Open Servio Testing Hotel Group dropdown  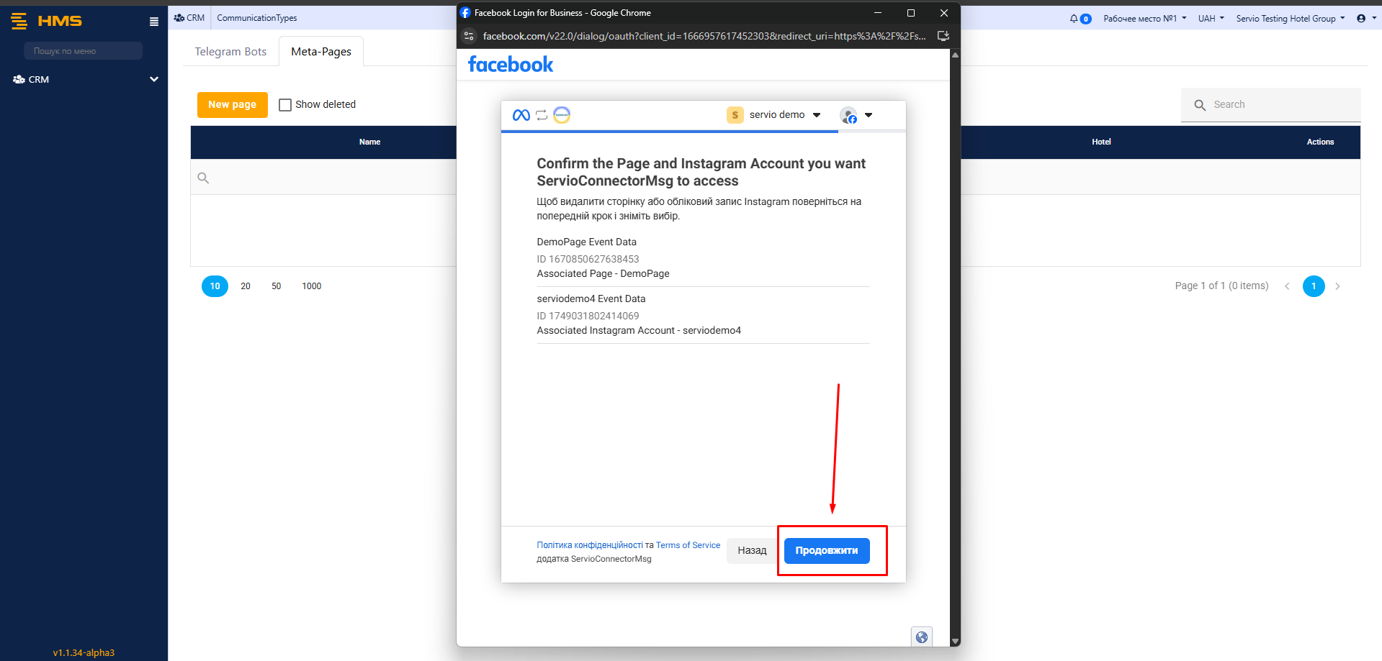point(1290,19)
